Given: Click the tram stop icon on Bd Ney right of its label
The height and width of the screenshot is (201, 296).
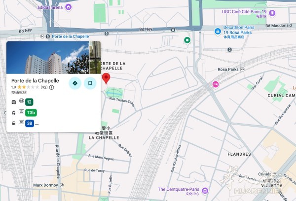Looking at the screenshot, I should click(x=173, y=30).
